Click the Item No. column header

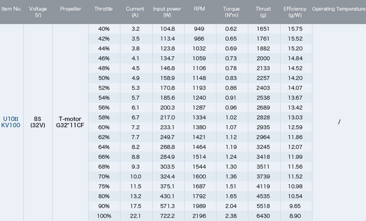pos(11,9)
